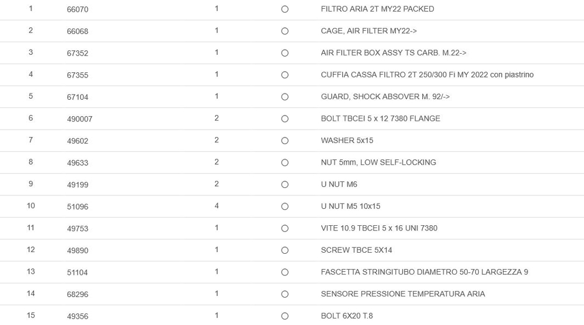Choose the circle beside GUARD, SHOCK ABSOVER

pyautogui.click(x=284, y=97)
